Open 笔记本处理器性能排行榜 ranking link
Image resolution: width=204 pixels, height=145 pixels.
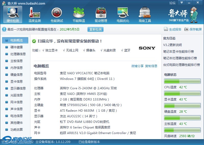(180, 58)
